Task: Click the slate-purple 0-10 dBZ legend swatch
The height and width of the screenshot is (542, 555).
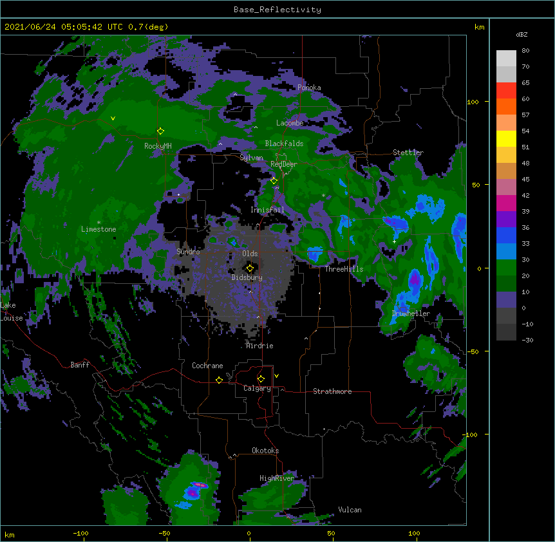Action: 506,300
